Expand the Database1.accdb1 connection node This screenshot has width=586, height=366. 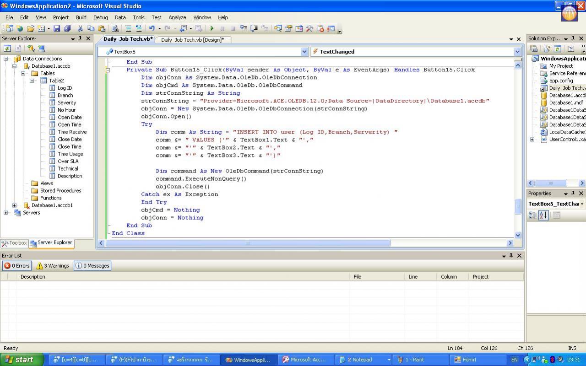click(x=14, y=205)
